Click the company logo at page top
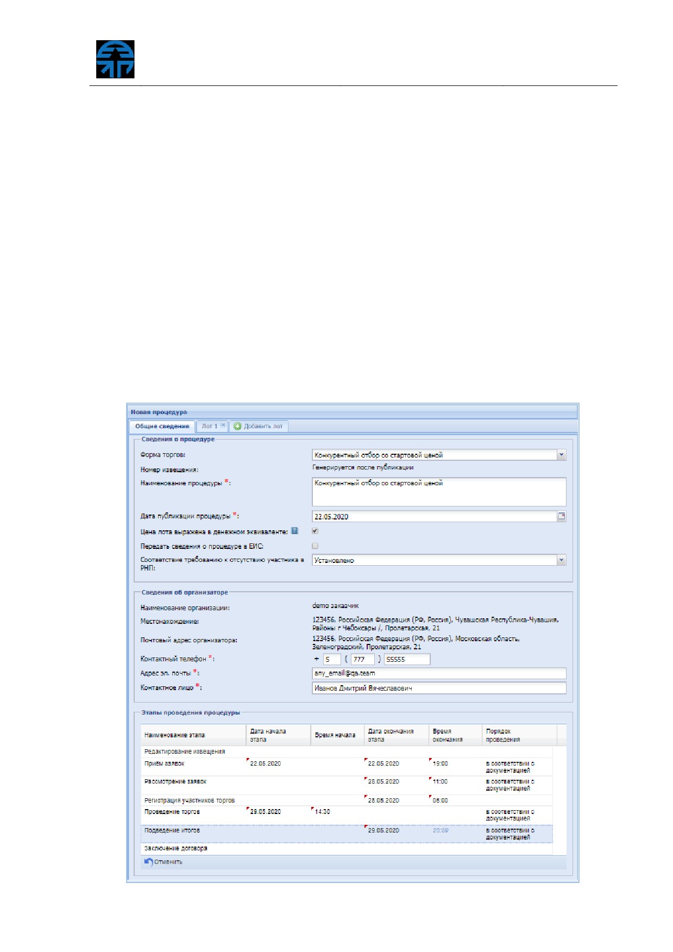This screenshot has height=952, width=673. (x=115, y=59)
